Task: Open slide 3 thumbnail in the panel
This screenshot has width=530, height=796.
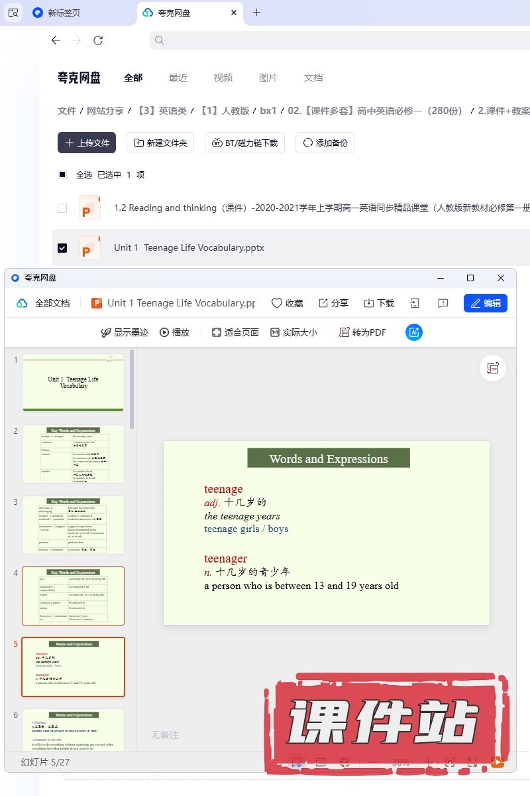Action: [x=73, y=525]
